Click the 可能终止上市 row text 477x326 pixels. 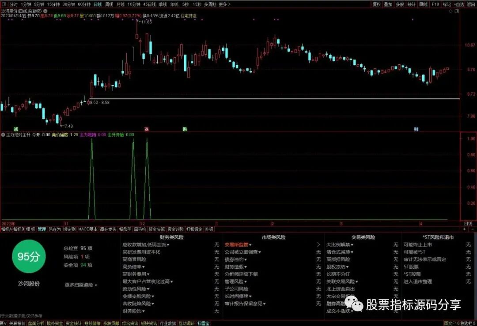click(418, 244)
